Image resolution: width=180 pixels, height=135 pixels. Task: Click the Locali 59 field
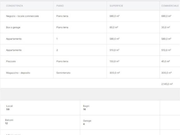pyautogui.click(x=10, y=107)
